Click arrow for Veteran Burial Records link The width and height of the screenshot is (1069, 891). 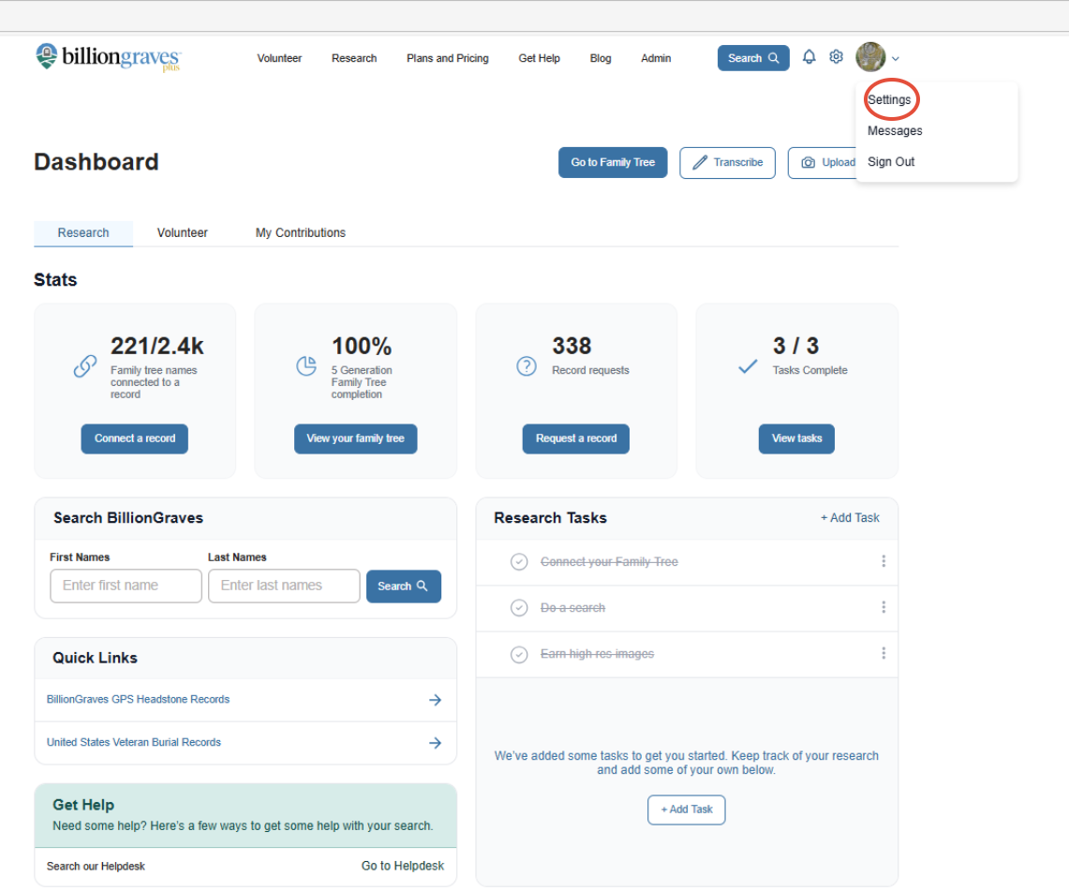click(x=435, y=743)
